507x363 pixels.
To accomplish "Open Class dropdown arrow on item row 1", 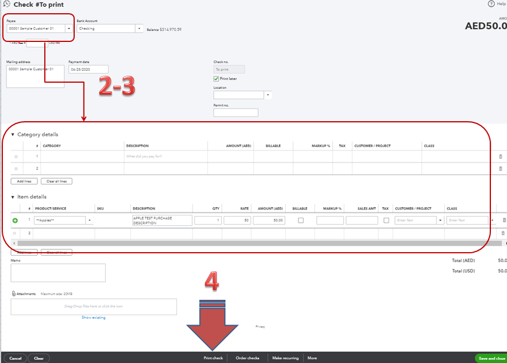I will coord(492,220).
